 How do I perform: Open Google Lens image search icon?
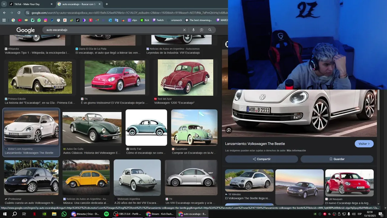(201, 30)
